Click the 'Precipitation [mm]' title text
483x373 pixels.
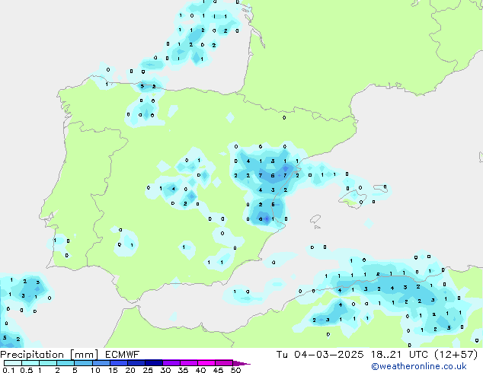[x=50, y=355]
